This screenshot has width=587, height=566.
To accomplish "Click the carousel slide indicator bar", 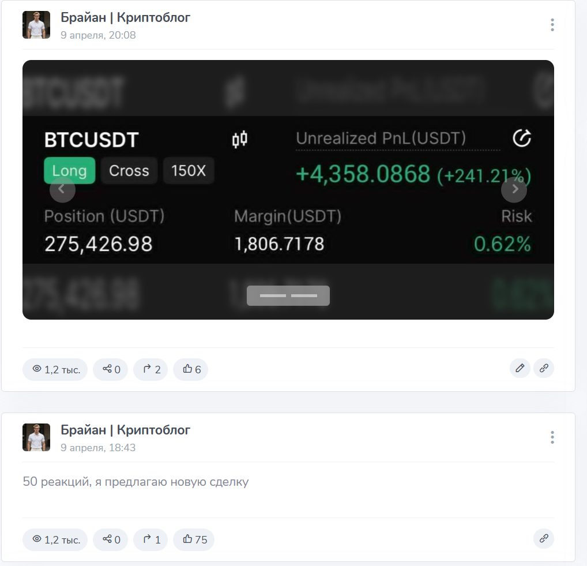I will 288,295.
